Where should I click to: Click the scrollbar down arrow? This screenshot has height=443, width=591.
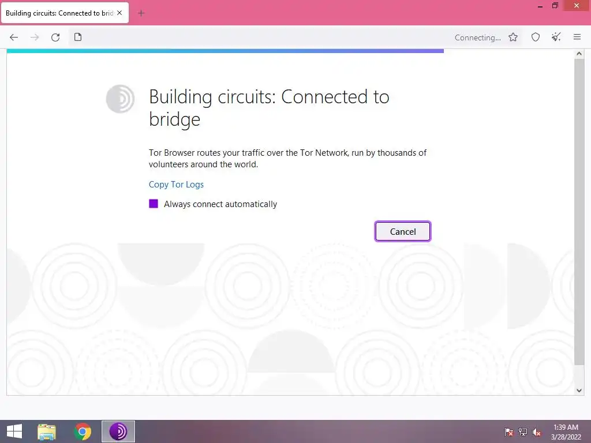pos(579,391)
